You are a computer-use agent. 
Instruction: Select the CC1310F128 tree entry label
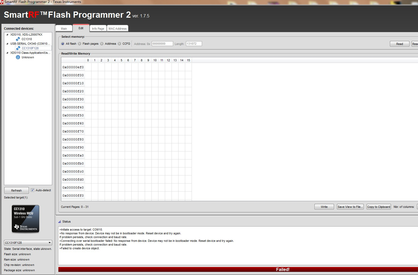tap(30, 48)
